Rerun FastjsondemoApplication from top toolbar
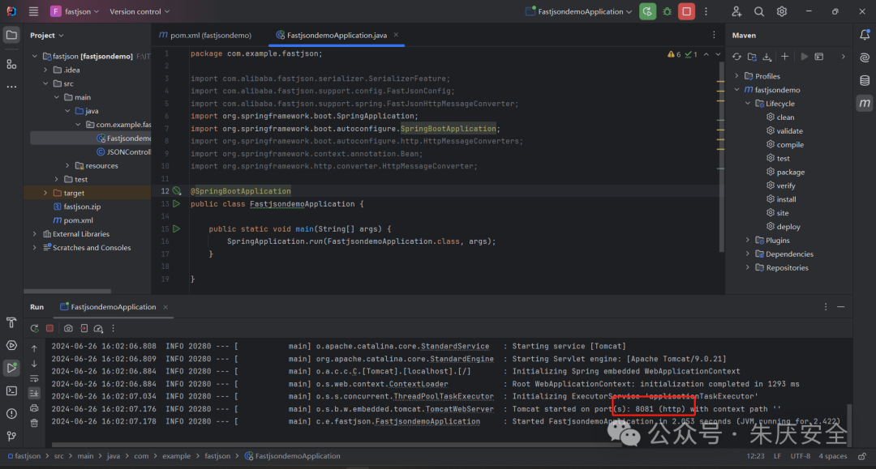 click(x=647, y=11)
